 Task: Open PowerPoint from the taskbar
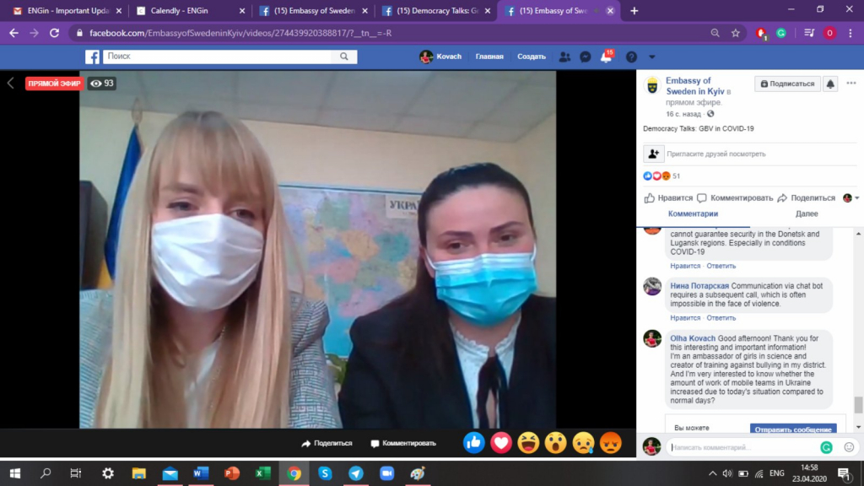point(232,473)
